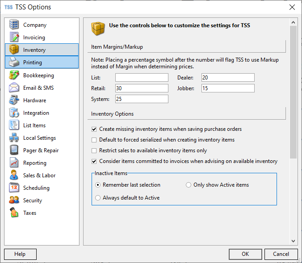
Task: Click the Hardware cash register icon
Action: coord(14,100)
